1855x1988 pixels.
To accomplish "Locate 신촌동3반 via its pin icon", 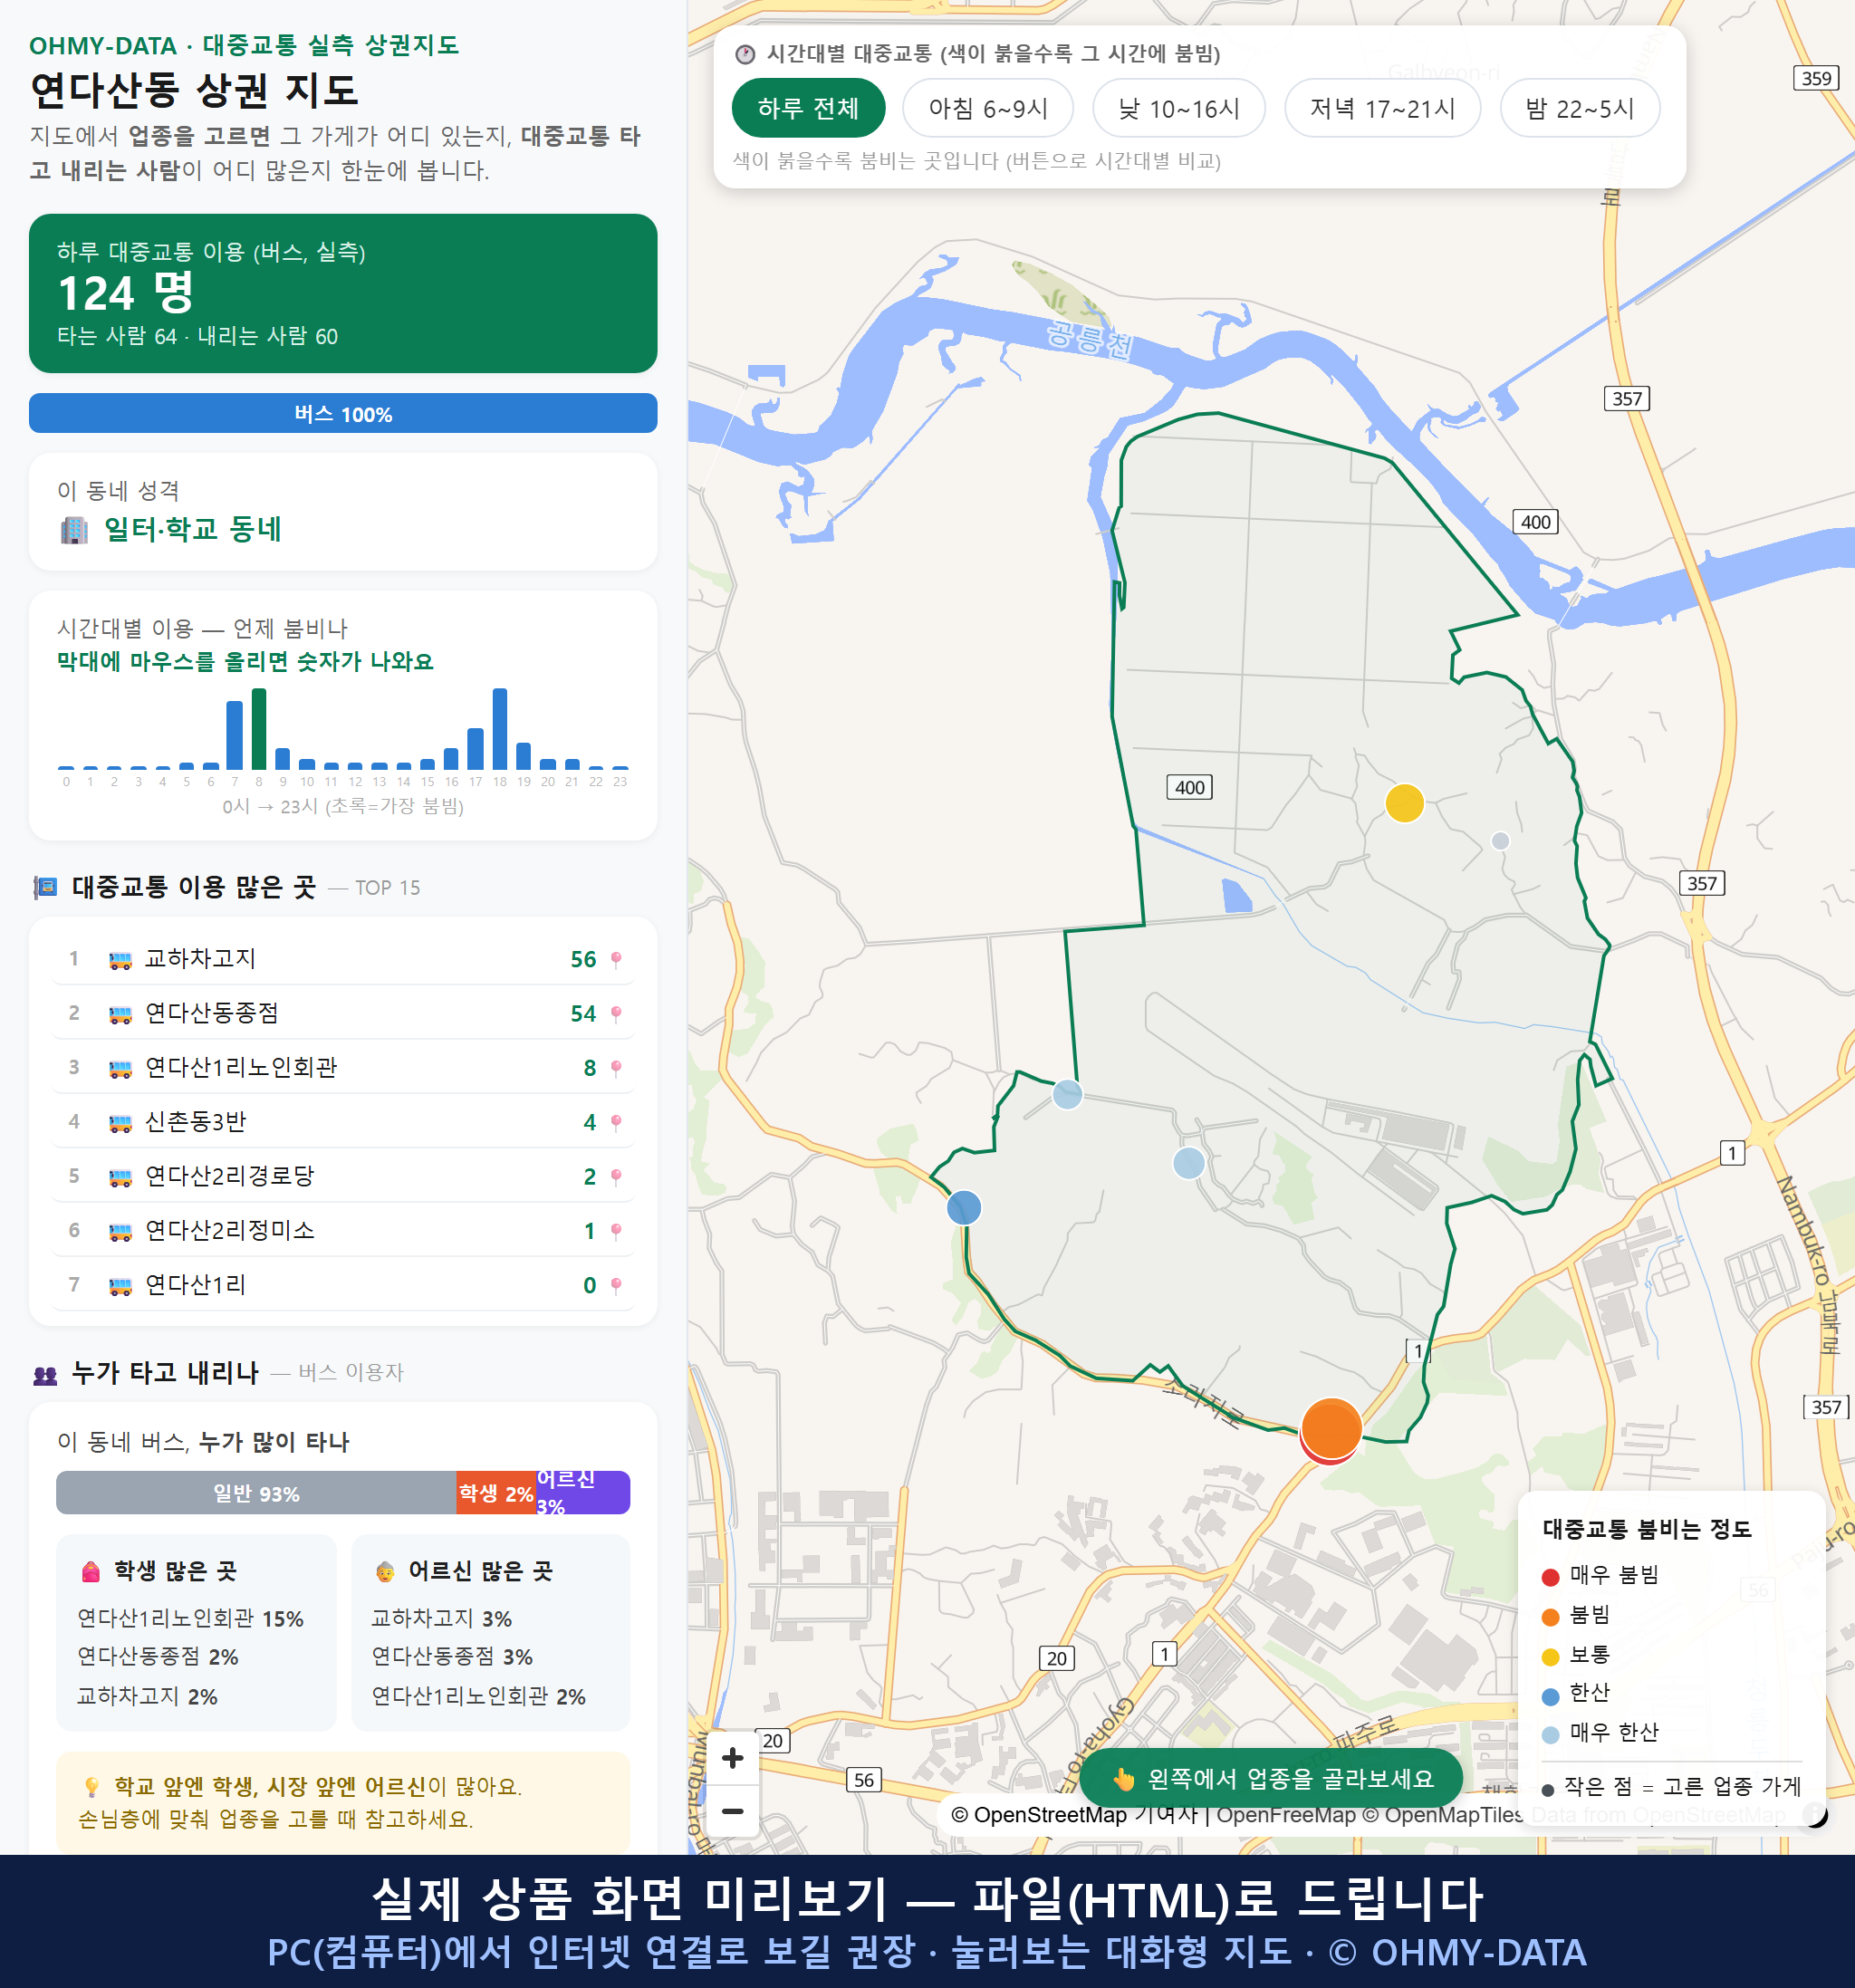I will 616,1123.
